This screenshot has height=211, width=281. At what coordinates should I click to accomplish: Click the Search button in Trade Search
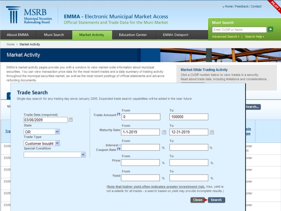[217, 200]
